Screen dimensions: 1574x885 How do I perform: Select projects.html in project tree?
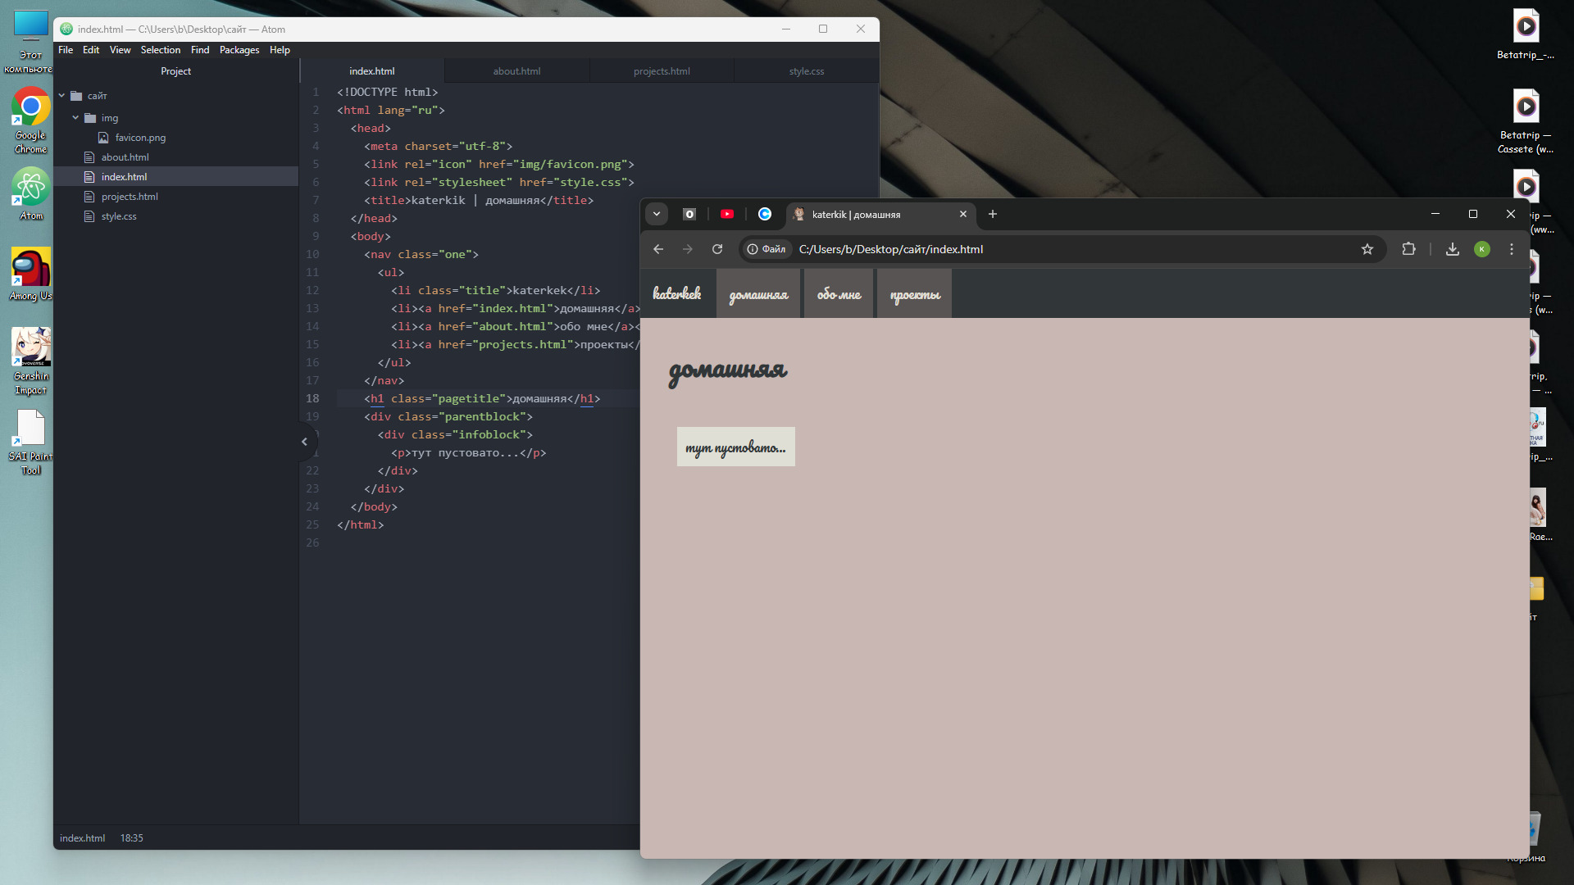[x=130, y=197]
